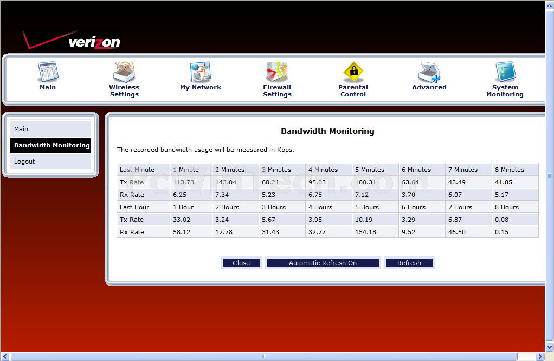This screenshot has width=554, height=361.
Task: Click the horizontal scrollbar left arrow
Action: (5, 356)
